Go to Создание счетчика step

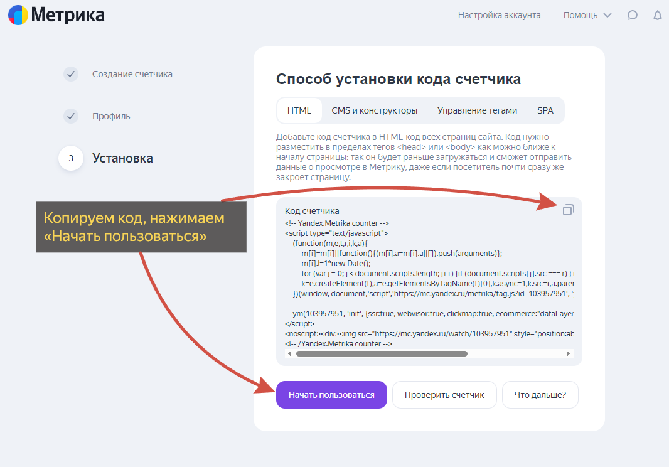click(x=132, y=74)
